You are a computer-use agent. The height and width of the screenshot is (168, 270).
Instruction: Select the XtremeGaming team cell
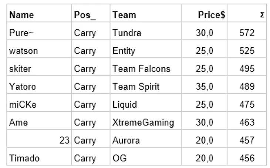tap(146, 121)
